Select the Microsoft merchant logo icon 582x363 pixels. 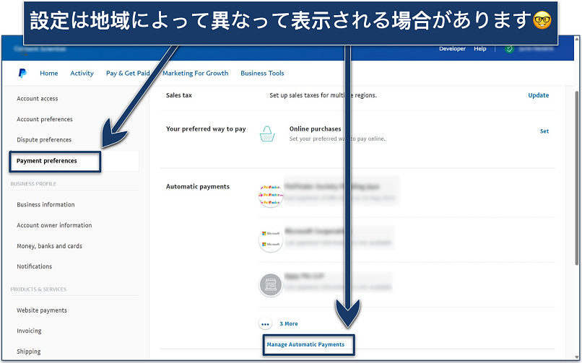(269, 240)
